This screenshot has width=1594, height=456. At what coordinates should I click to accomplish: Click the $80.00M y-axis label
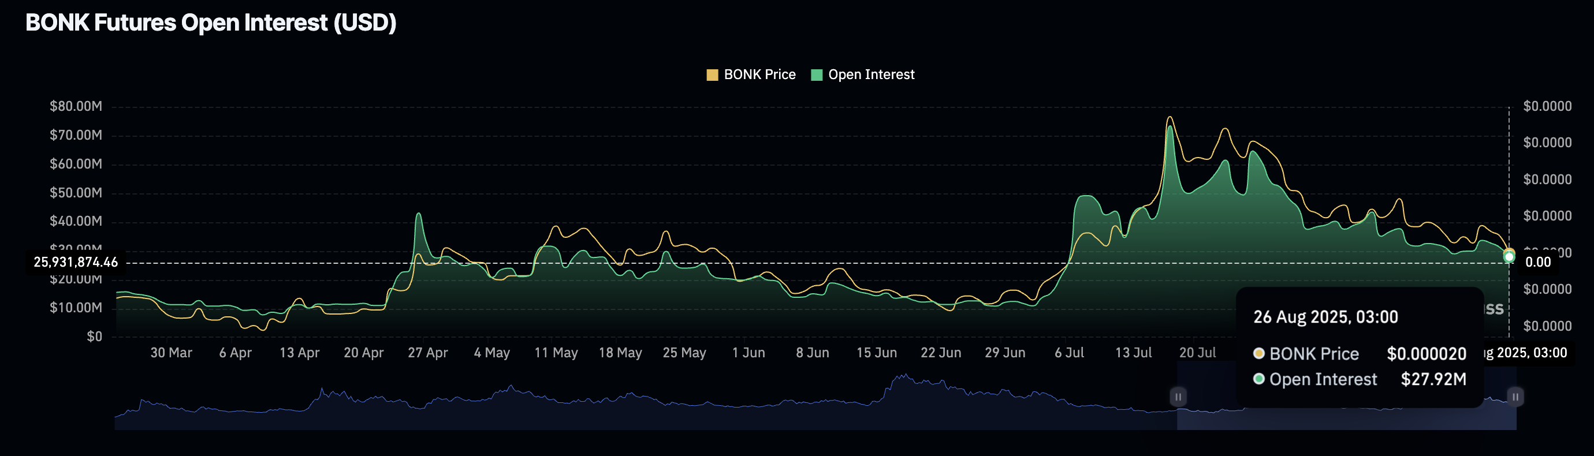coord(76,106)
